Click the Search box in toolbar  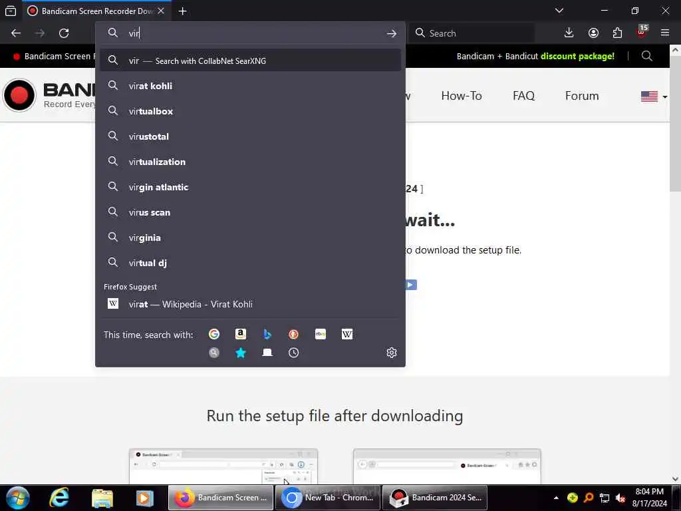(x=472, y=33)
